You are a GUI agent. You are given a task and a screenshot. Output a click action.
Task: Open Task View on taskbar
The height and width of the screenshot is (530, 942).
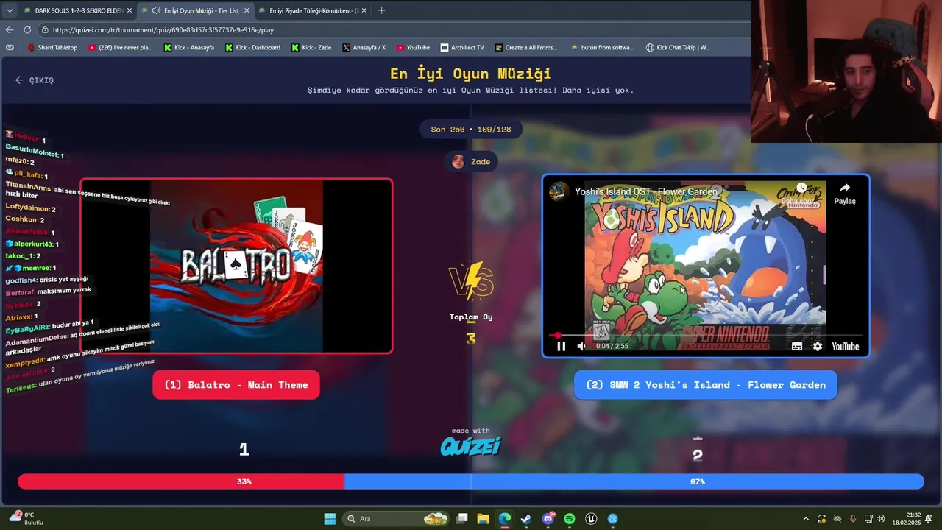point(462,519)
